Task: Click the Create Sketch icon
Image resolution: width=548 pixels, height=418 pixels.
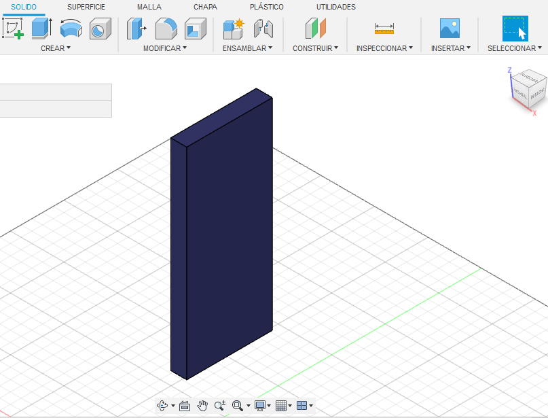Action: pos(13,29)
